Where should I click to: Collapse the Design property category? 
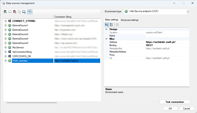pyautogui.click(x=106, y=29)
